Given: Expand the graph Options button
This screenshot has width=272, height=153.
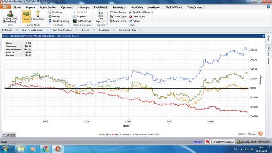Looking at the screenshot, I should click(x=9, y=134).
